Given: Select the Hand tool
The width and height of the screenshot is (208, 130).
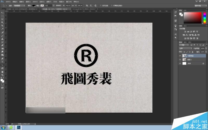Looking at the screenshot, I should click(x=2, y=72).
